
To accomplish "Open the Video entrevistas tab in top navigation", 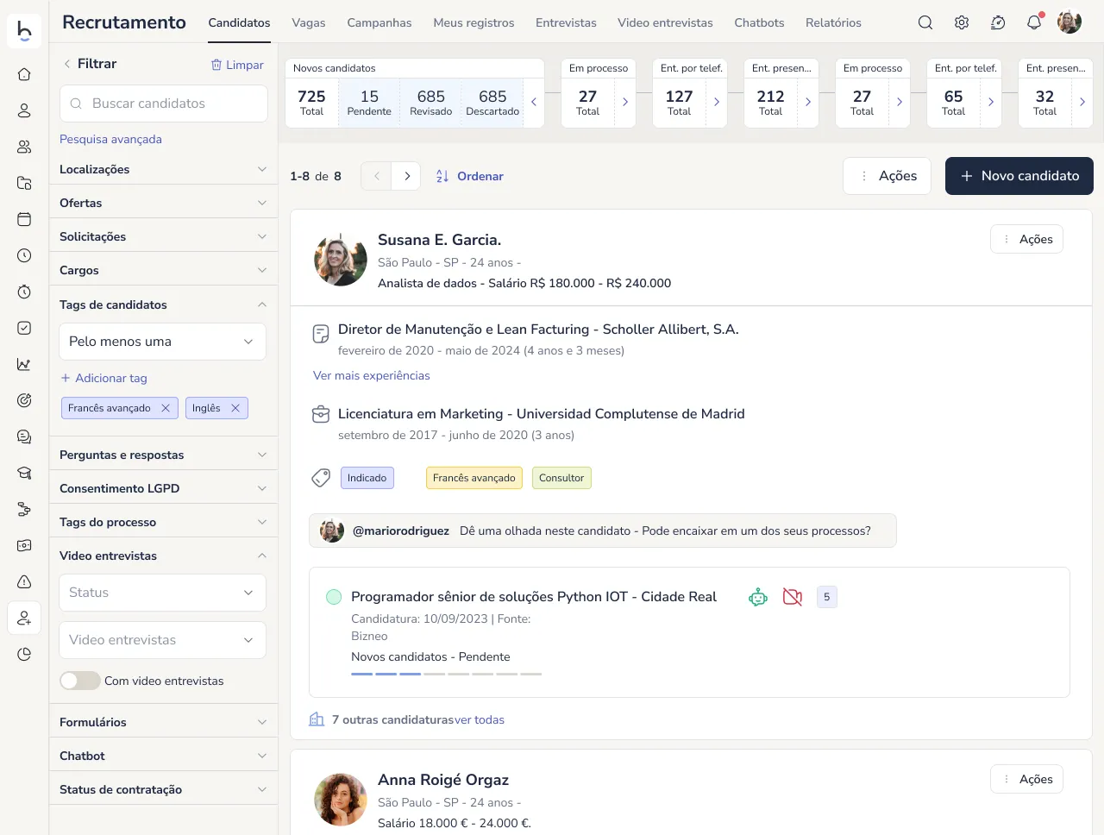I will point(665,22).
